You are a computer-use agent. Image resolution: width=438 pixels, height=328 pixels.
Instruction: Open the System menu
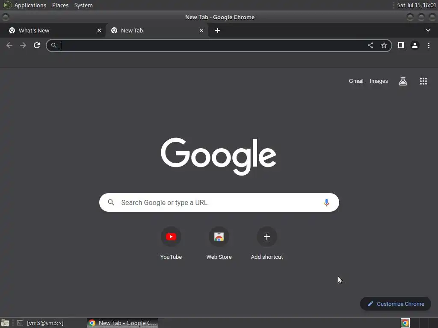pyautogui.click(x=83, y=5)
